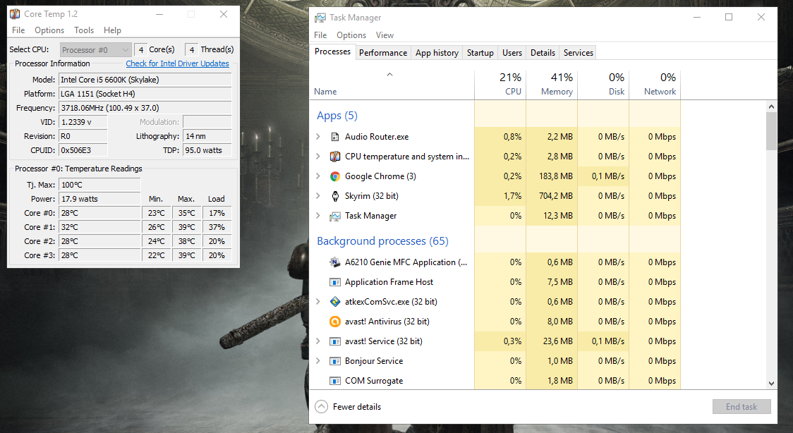Click the Task Manager process row icon
The width and height of the screenshot is (793, 433).
click(x=335, y=216)
